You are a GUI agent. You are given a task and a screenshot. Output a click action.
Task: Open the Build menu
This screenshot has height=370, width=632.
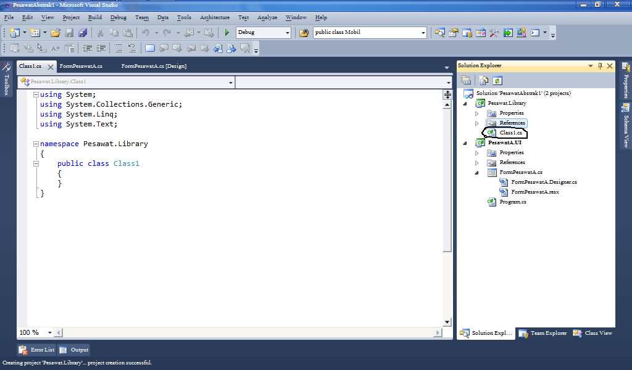click(95, 17)
